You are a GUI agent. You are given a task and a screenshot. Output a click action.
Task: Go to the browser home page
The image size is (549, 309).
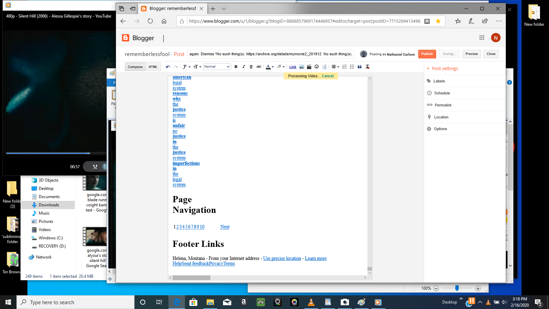click(164, 21)
